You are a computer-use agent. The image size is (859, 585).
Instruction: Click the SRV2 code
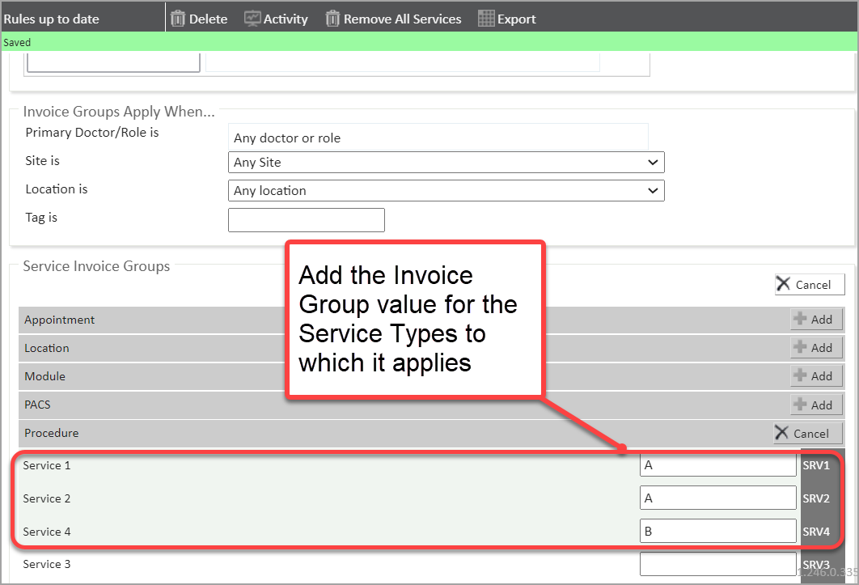pyautogui.click(x=816, y=499)
